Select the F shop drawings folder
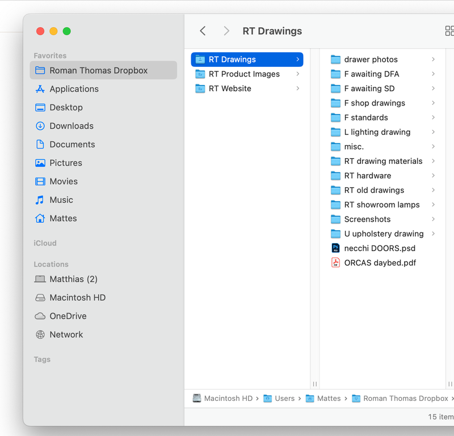The height and width of the screenshot is (436, 454). 374,103
